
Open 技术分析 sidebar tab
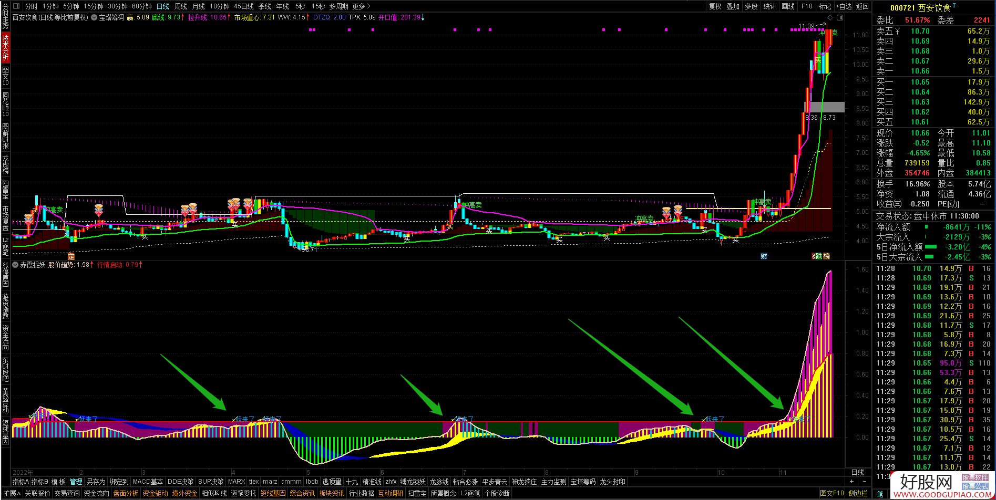[5, 47]
